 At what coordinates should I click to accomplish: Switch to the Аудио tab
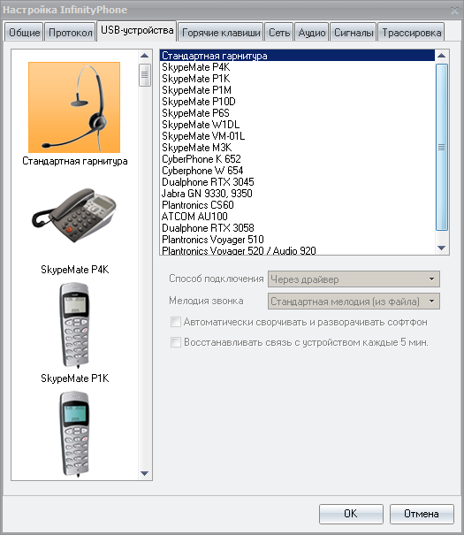point(312,33)
